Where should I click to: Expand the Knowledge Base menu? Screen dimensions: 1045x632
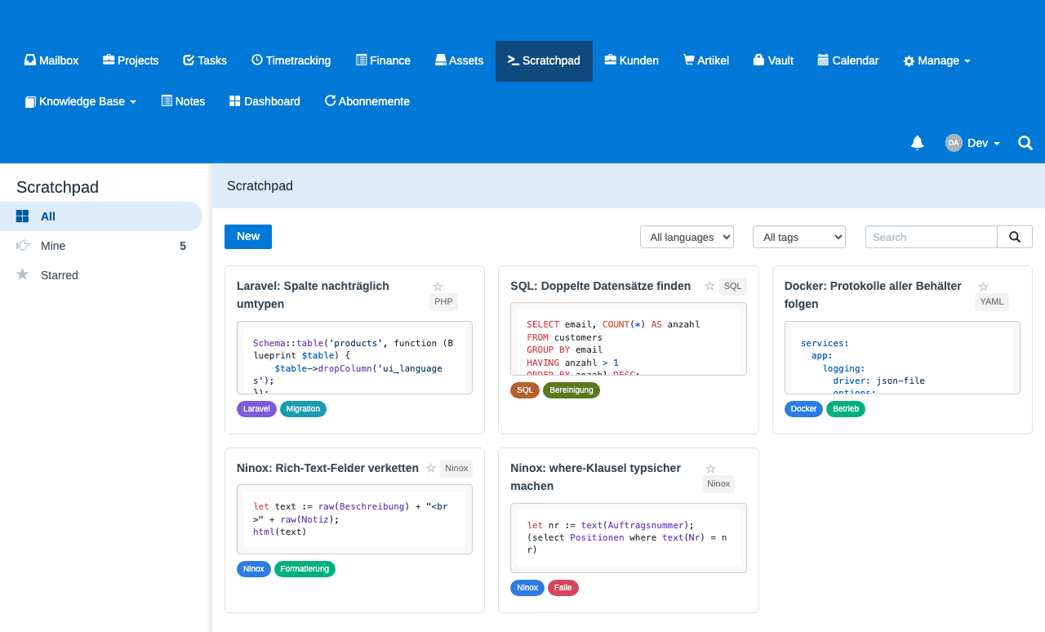(x=81, y=101)
